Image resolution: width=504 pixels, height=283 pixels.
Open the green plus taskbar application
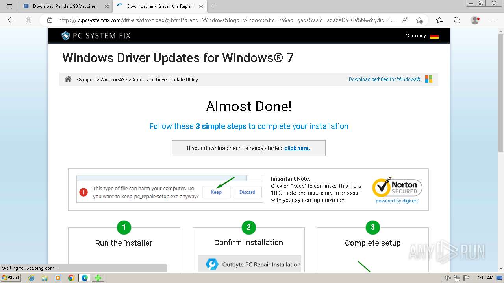coord(98,278)
